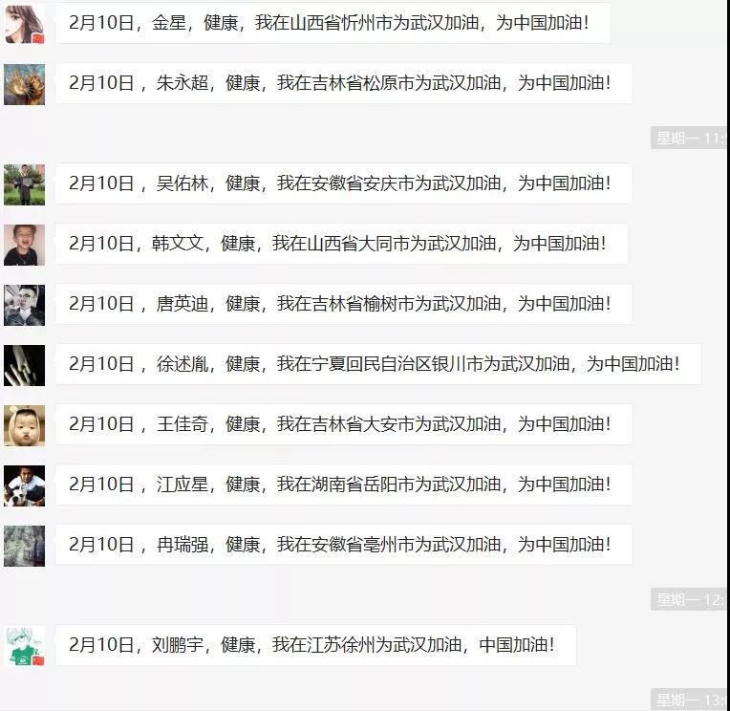Open 朱永超's cat avatar
The image size is (730, 711).
[24, 84]
